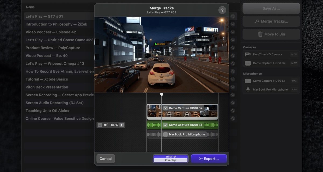
Task: Click the Export... button
Action: point(209,159)
